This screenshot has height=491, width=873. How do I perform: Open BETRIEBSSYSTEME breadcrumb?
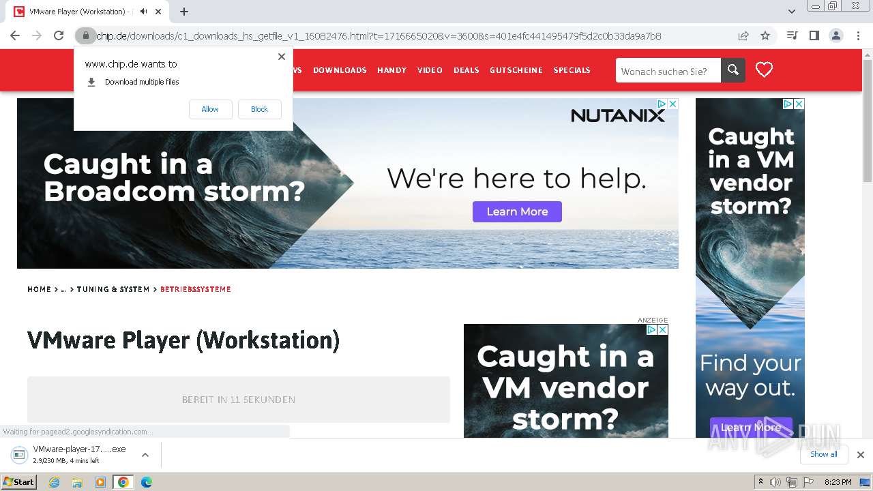click(x=196, y=289)
